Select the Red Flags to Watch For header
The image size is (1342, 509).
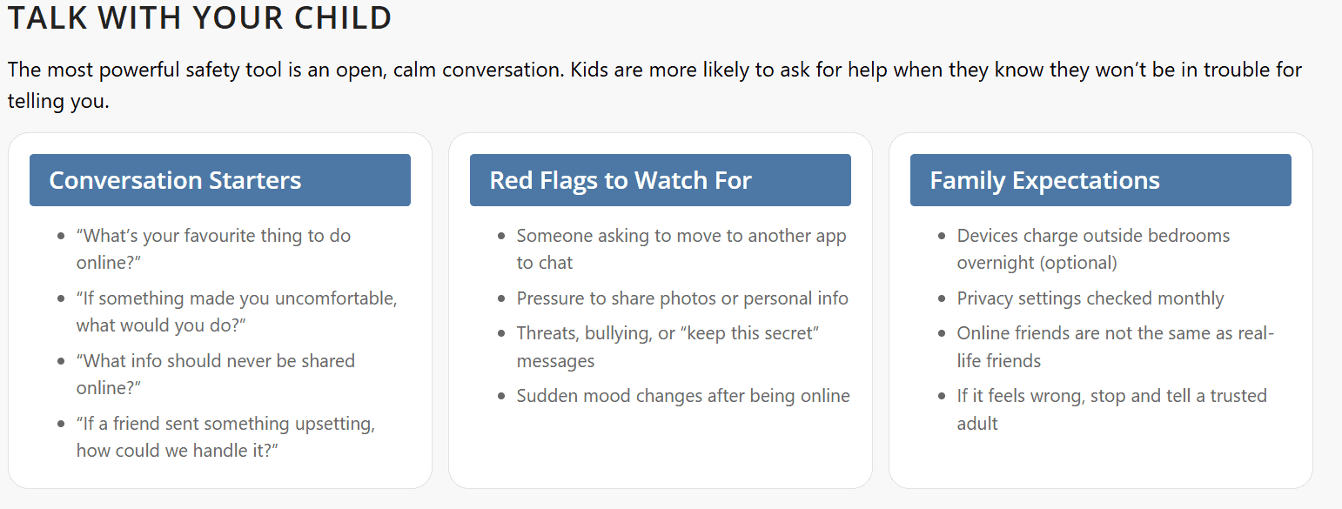pos(660,180)
